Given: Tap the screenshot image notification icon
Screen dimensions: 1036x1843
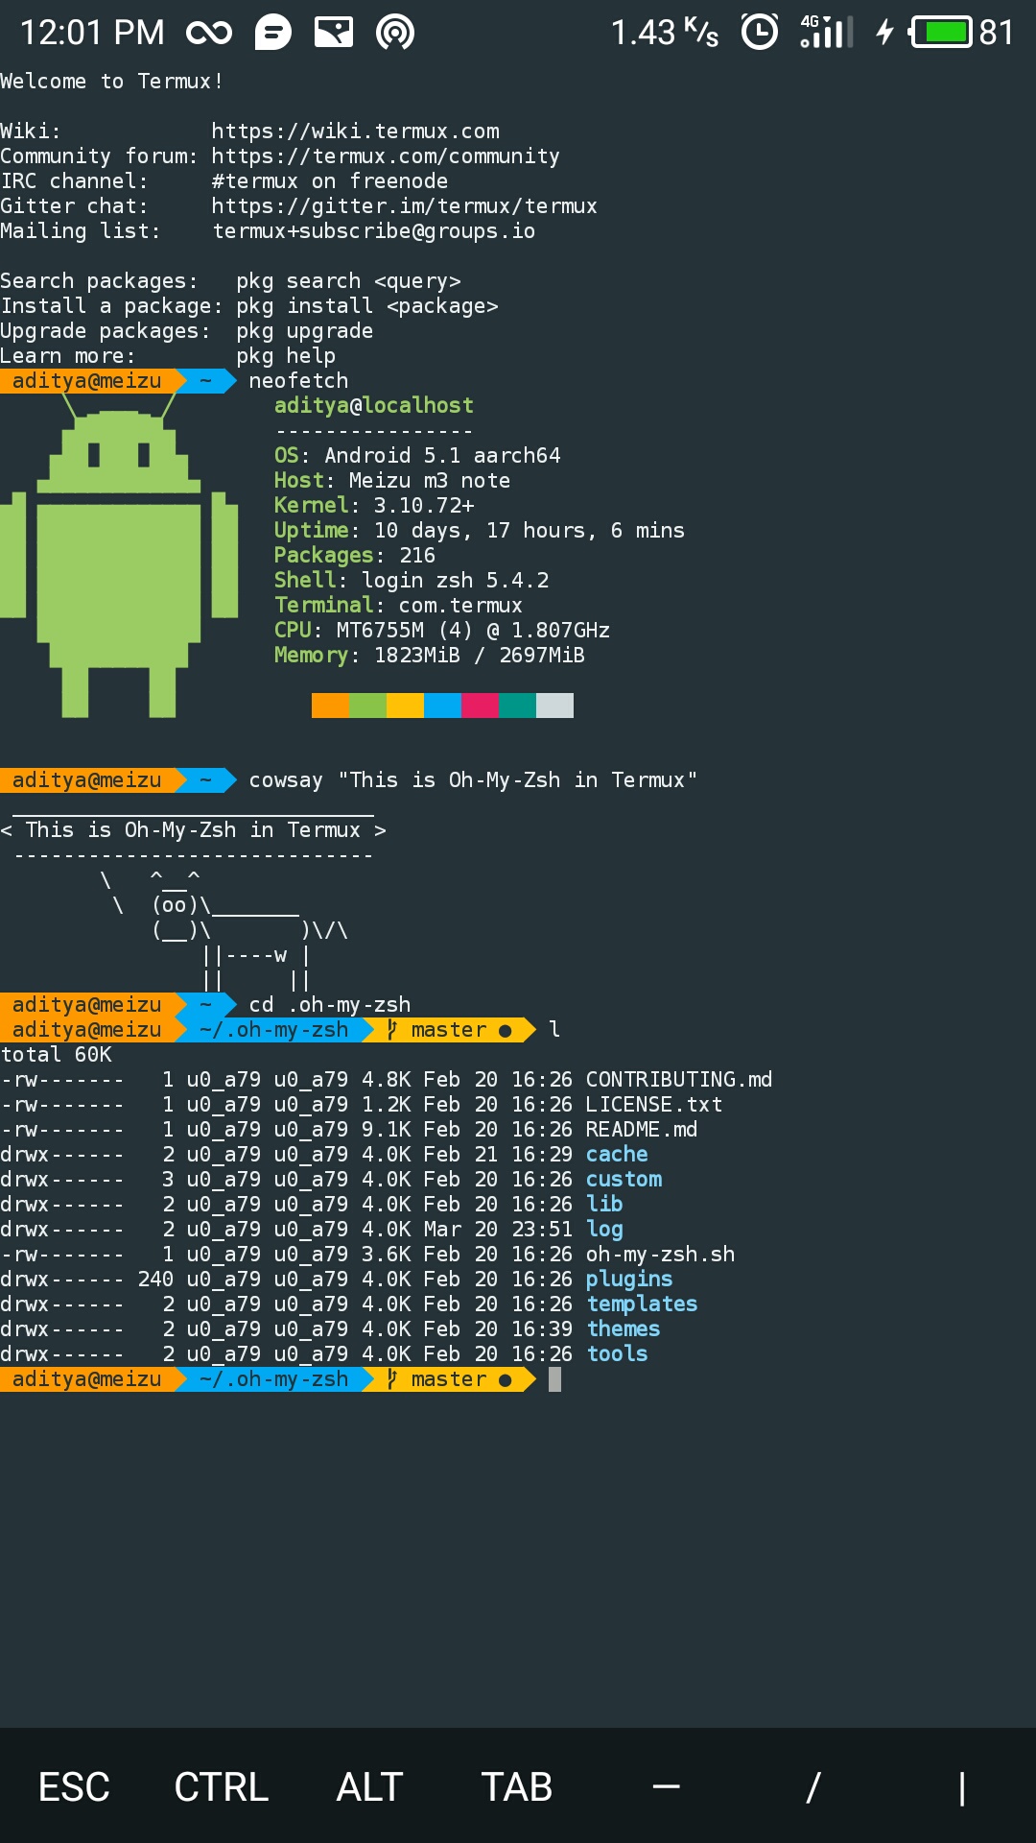Looking at the screenshot, I should 334,33.
